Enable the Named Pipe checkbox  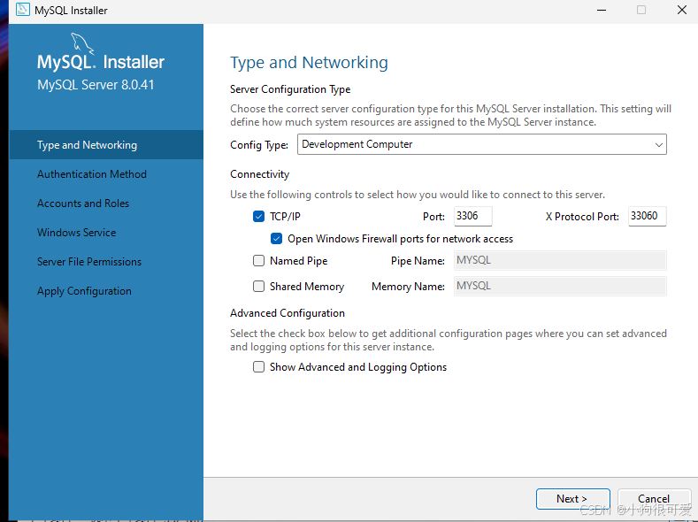click(258, 260)
